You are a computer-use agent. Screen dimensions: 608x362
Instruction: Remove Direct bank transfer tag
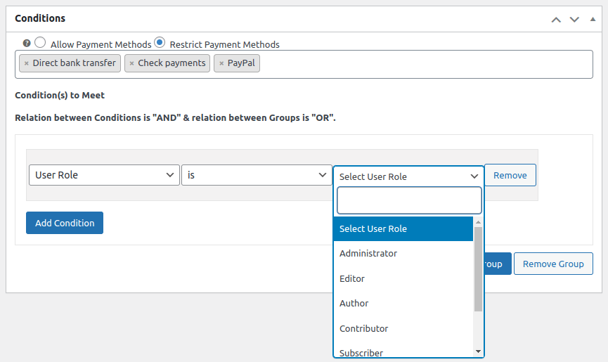pos(27,63)
